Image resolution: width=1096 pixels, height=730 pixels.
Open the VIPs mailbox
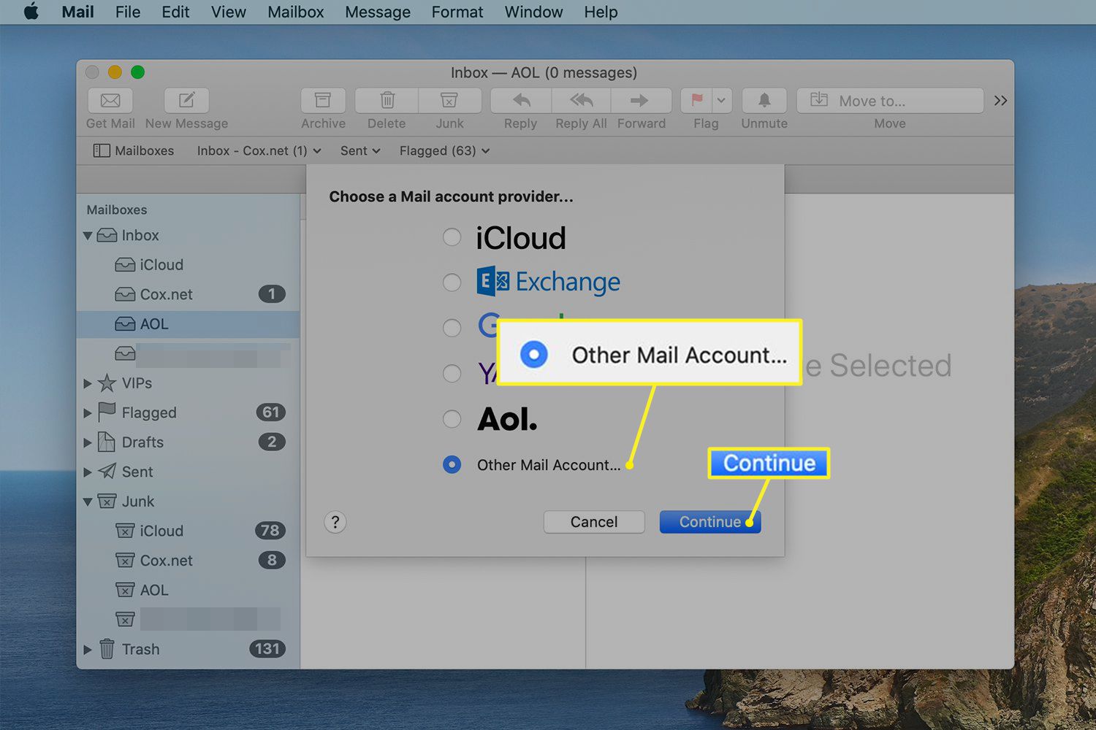pos(189,383)
